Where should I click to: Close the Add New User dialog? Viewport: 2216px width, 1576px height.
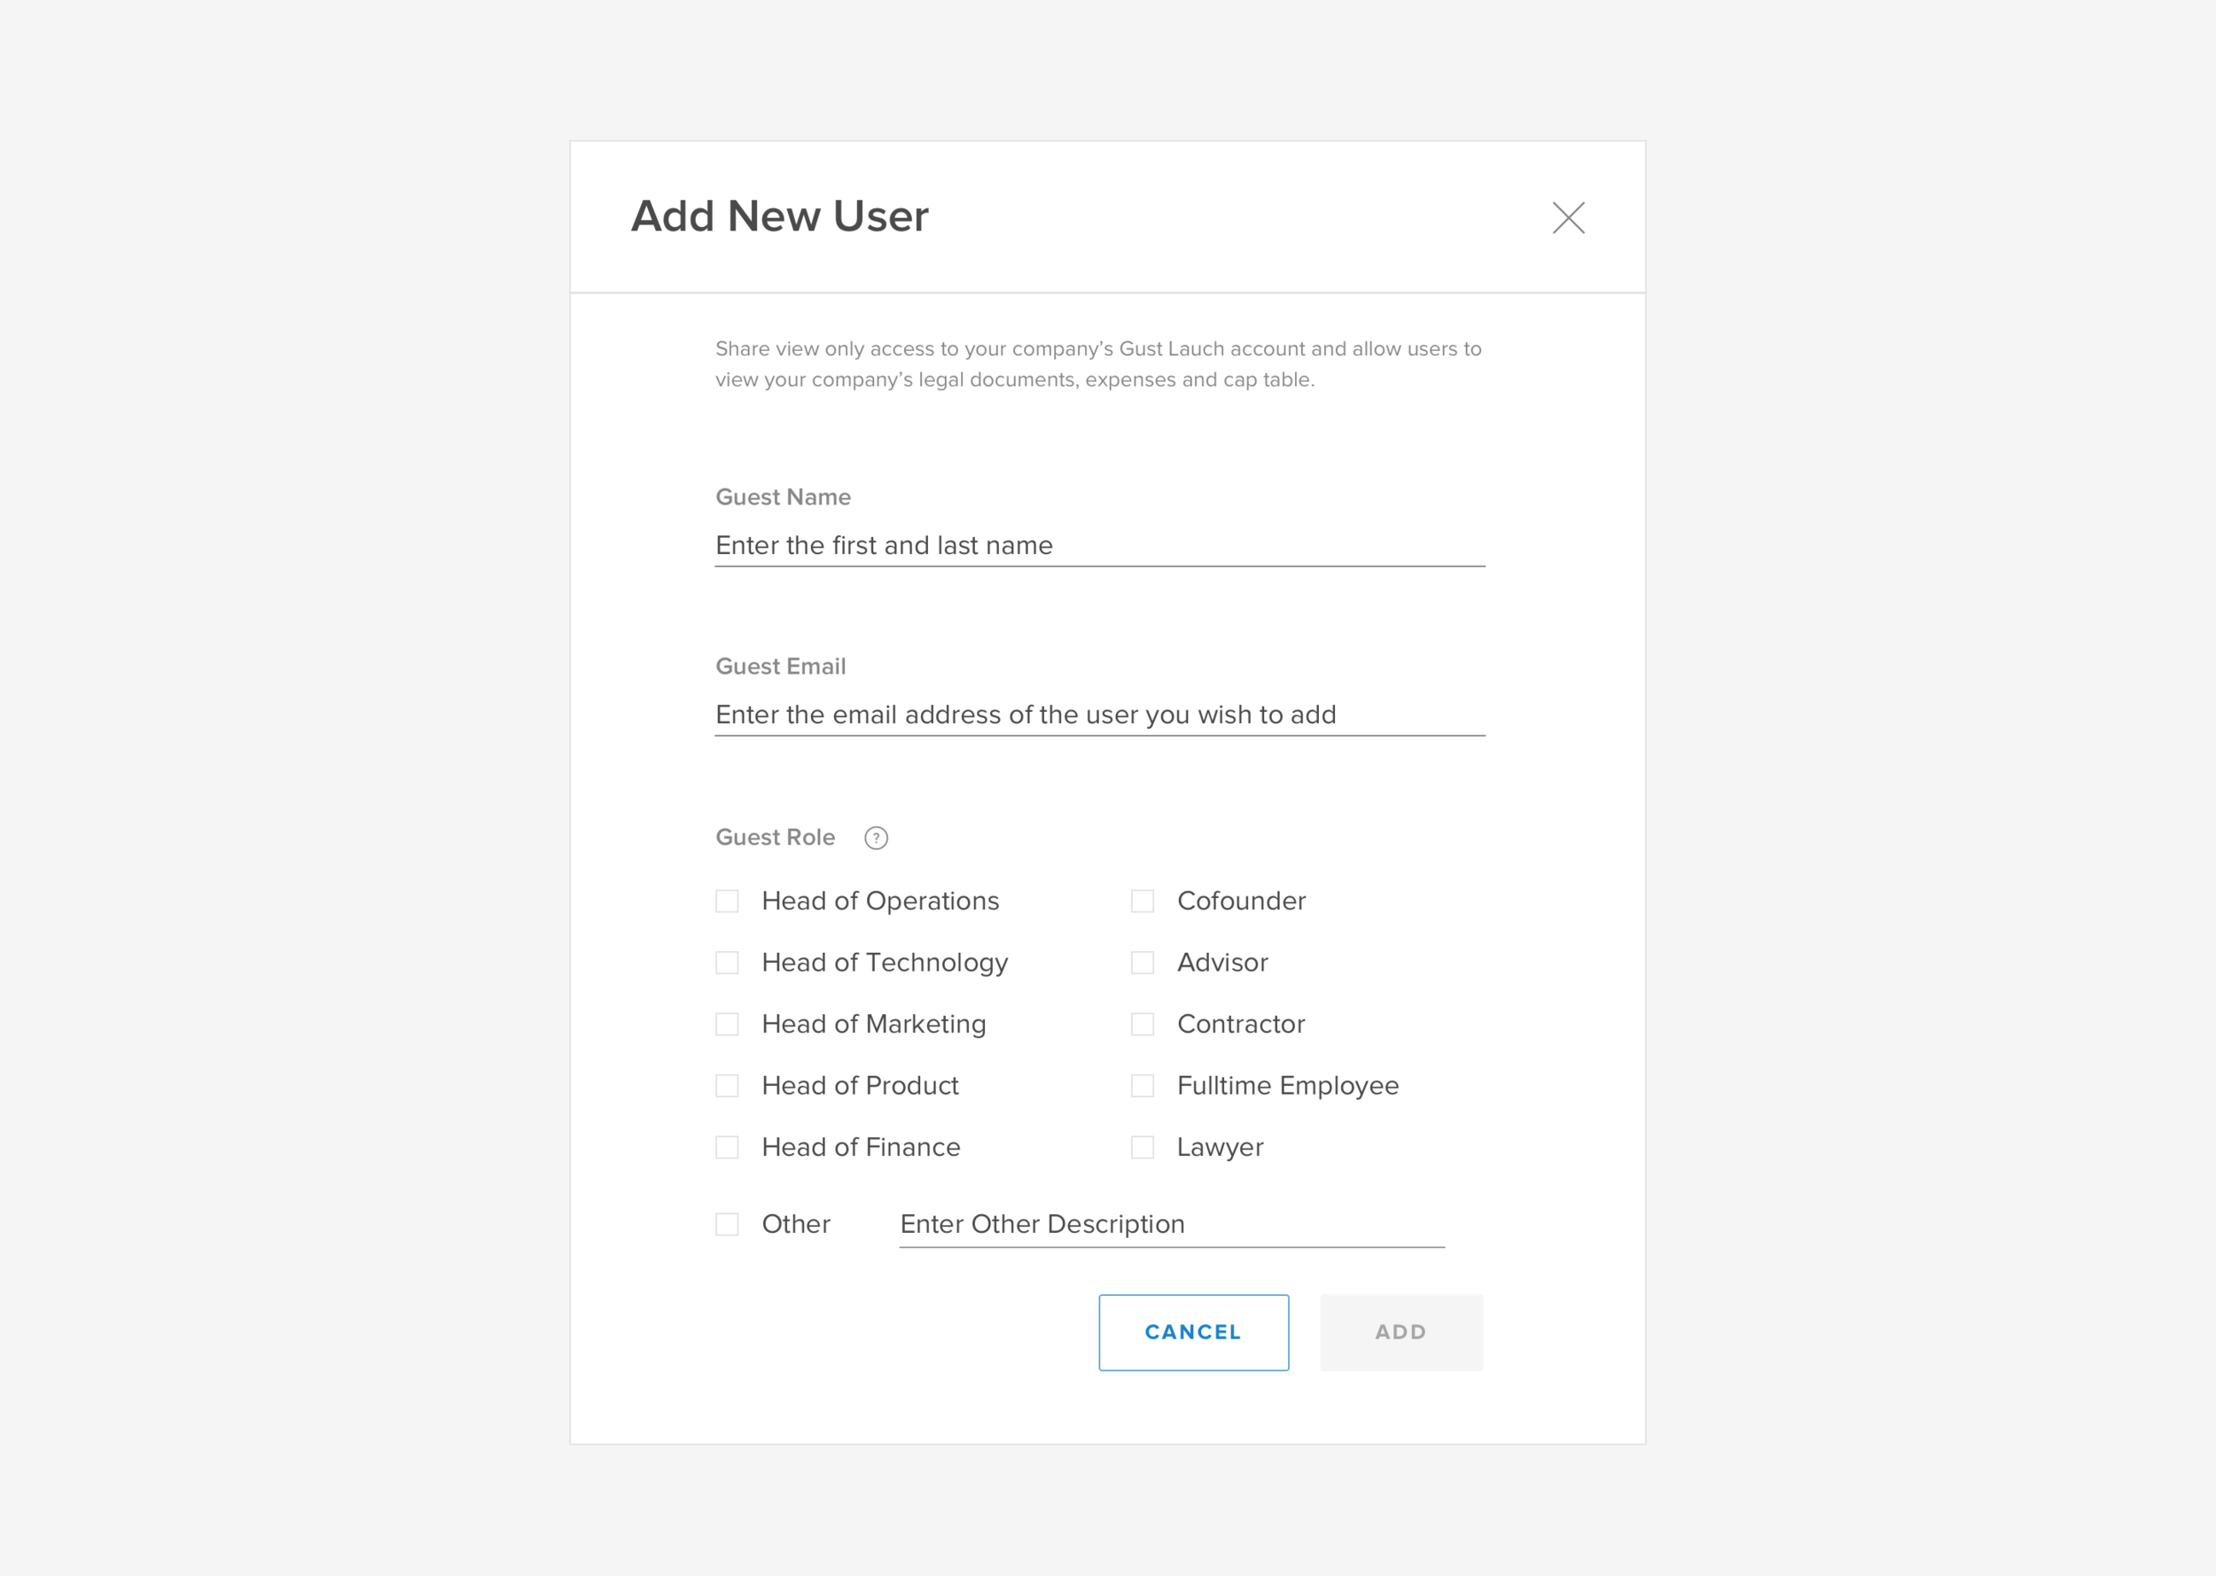point(1568,217)
